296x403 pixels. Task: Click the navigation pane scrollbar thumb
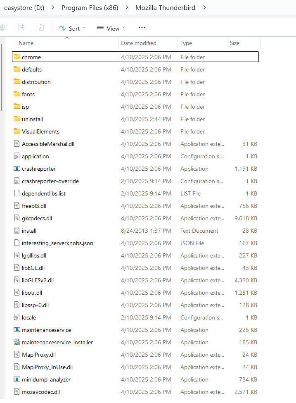pos(1,77)
